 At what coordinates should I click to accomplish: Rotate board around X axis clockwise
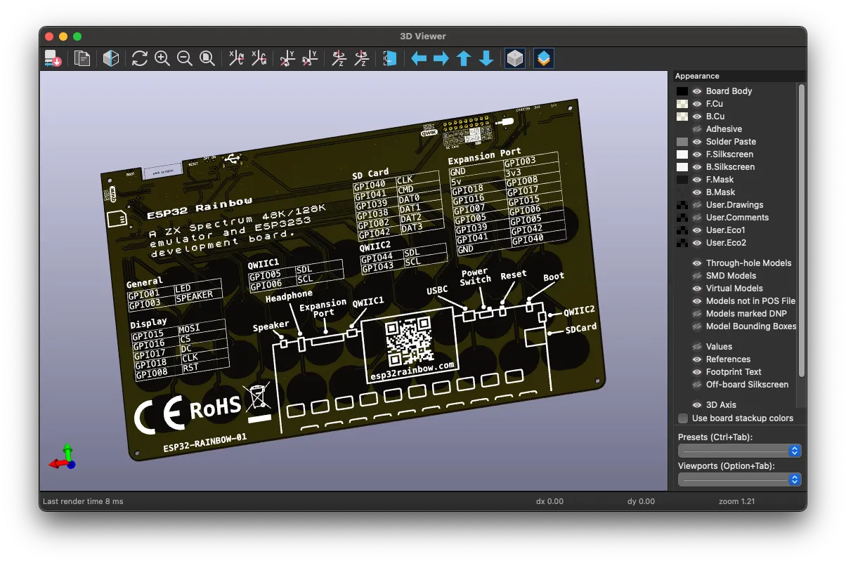(236, 58)
